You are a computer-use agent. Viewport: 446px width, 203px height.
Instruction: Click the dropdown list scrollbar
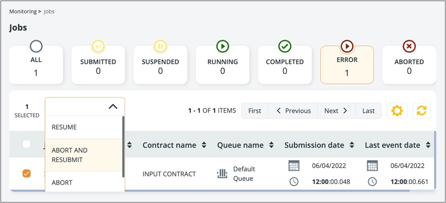(123, 147)
